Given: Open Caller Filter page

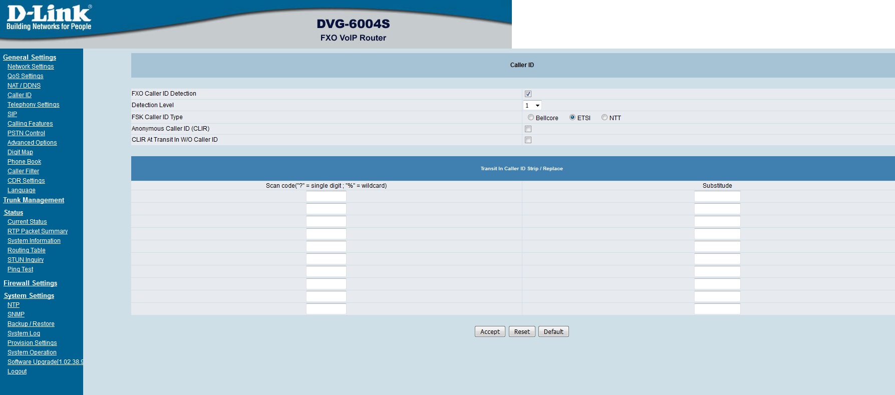Looking at the screenshot, I should click(x=23, y=171).
